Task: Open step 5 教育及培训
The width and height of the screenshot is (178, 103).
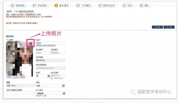Action: (x=107, y=5)
